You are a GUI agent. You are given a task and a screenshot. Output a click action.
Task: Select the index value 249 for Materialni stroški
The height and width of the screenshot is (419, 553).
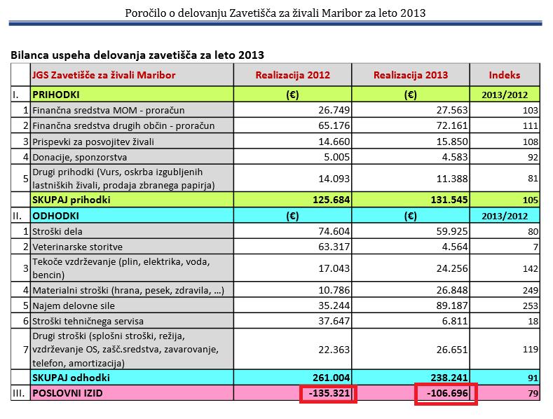pyautogui.click(x=530, y=289)
